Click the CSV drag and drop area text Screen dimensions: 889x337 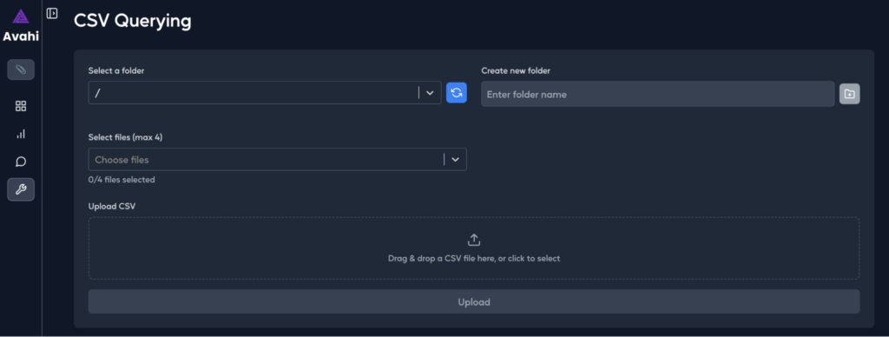coord(474,259)
